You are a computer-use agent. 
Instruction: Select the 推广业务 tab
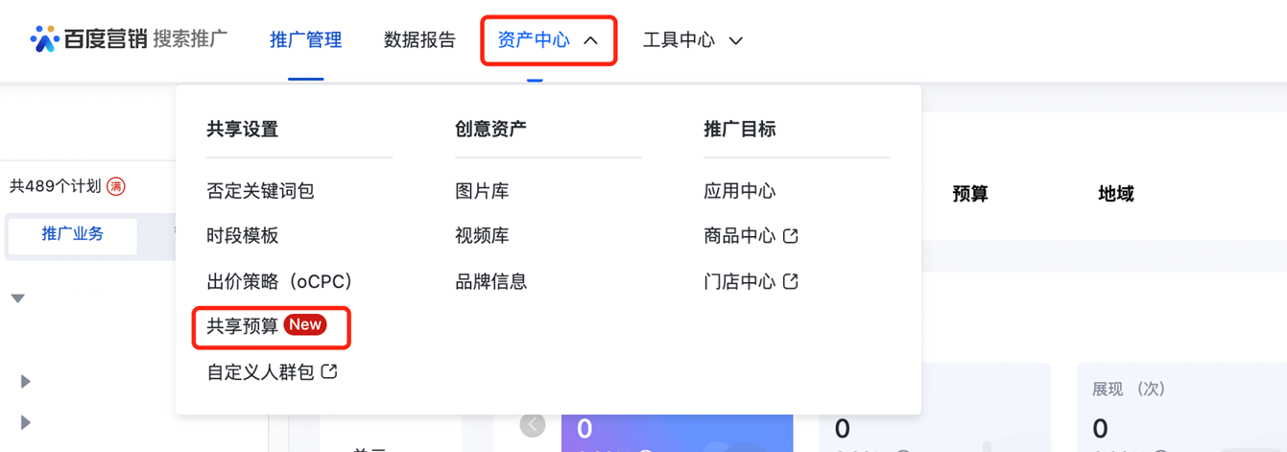(x=73, y=234)
